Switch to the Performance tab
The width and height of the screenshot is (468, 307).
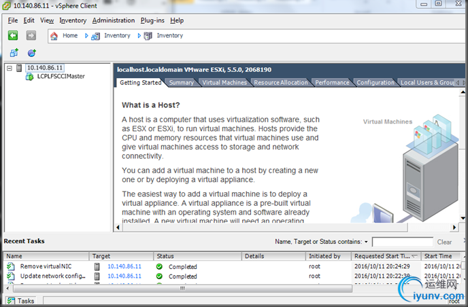(x=332, y=83)
